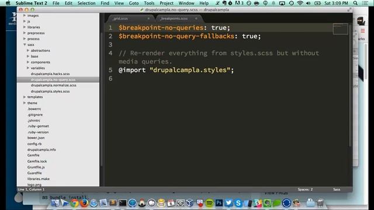Open the Wi-Fi status menu
The width and height of the screenshot is (374, 210).
(300, 3)
